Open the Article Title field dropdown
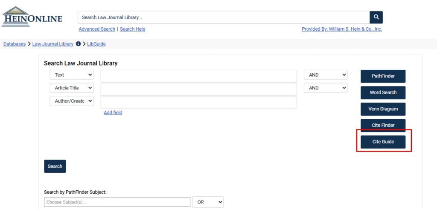 pyautogui.click(x=71, y=88)
